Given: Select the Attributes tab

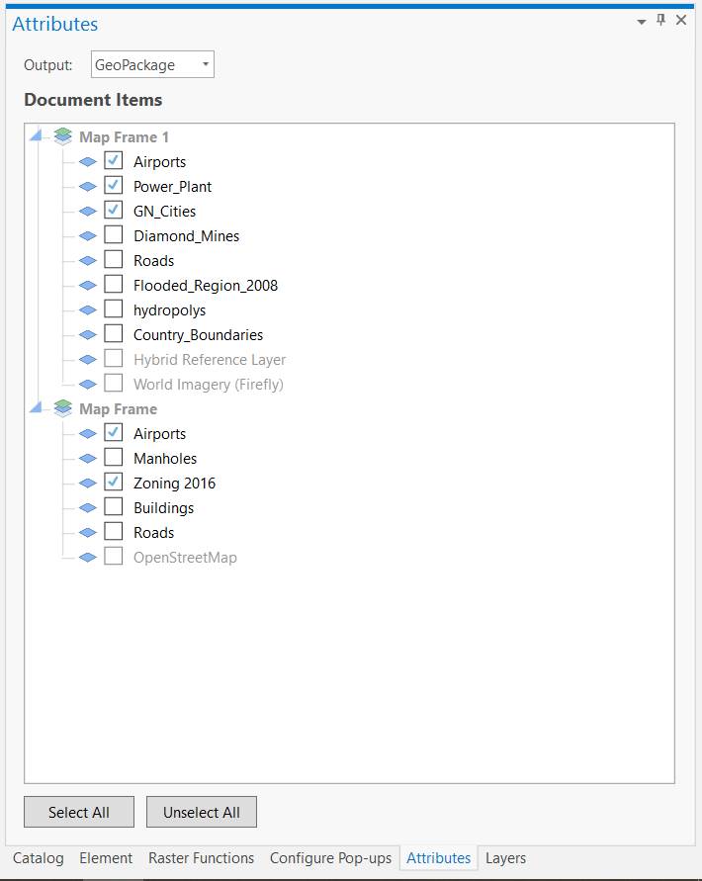Looking at the screenshot, I should coord(438,858).
